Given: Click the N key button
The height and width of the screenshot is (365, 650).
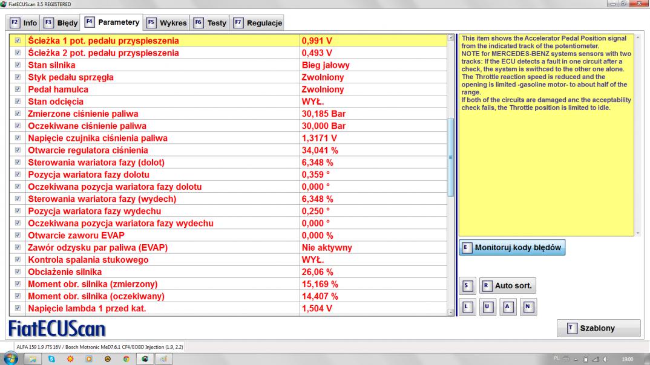Looking at the screenshot, I should [x=528, y=306].
